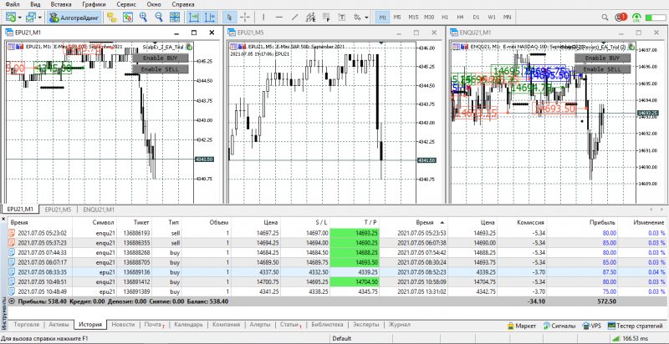Expand the profiles dropdown arrow
The image size is (669, 344).
pos(39,18)
